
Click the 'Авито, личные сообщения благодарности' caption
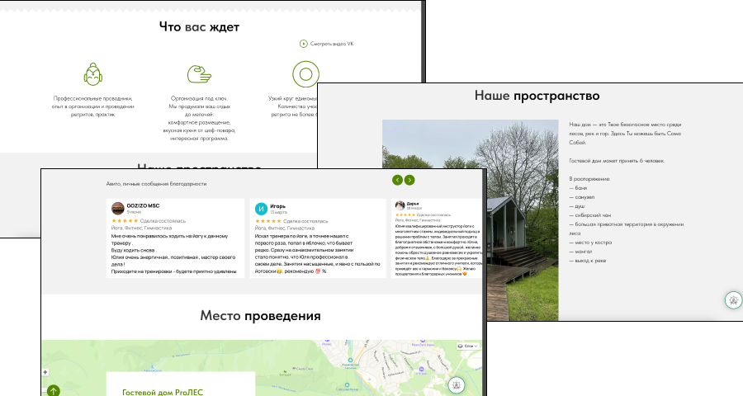[156, 184]
